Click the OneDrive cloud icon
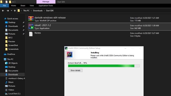 point(5,54)
